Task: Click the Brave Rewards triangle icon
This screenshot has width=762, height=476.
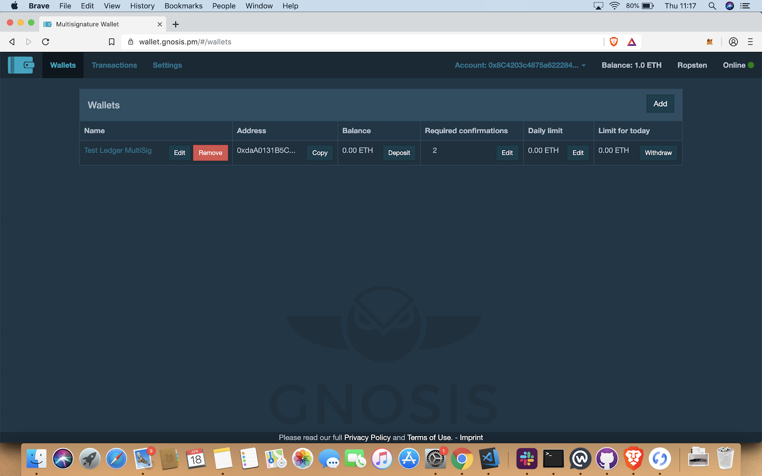Action: pos(632,42)
